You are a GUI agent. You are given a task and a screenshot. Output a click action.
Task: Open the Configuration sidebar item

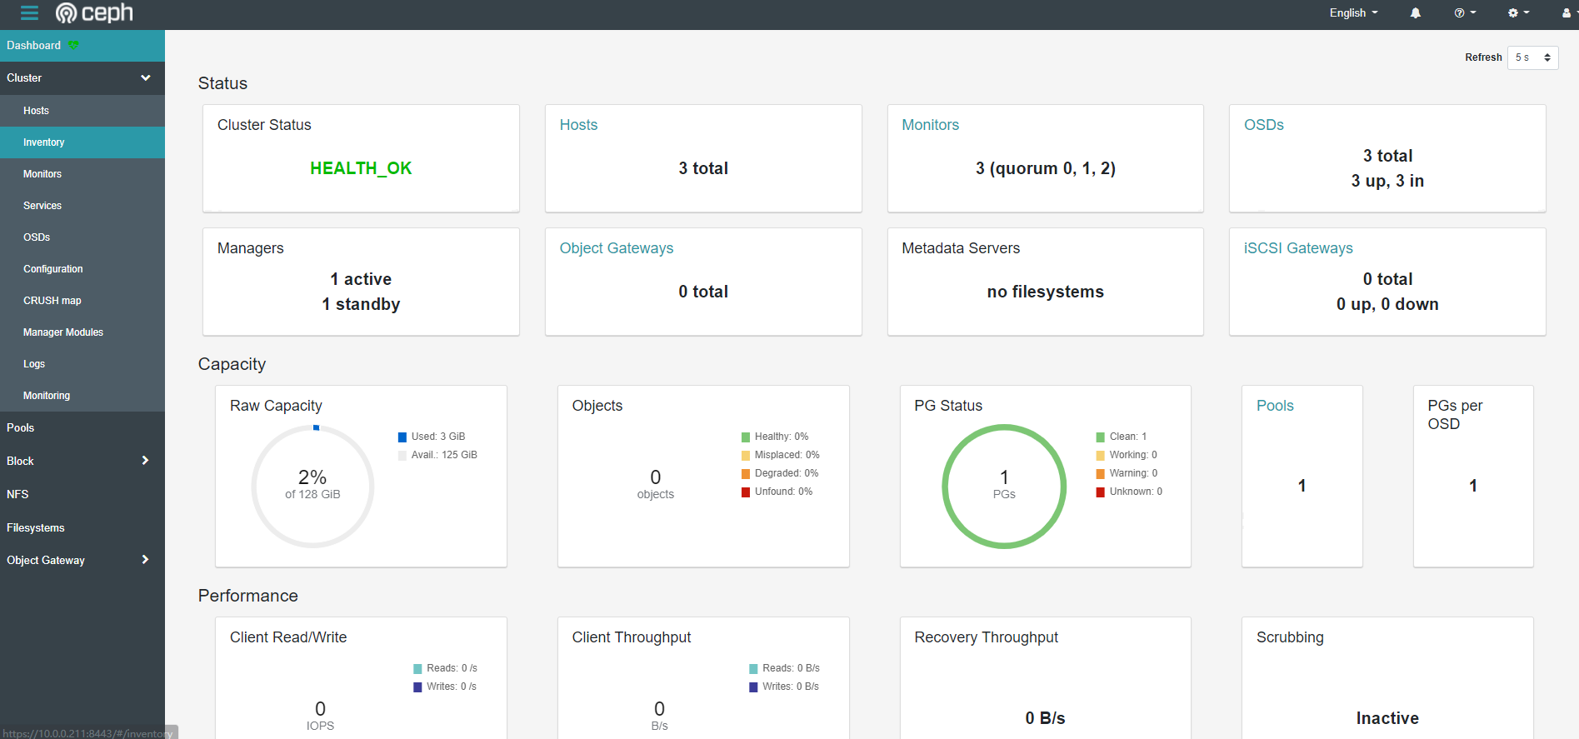coord(82,269)
